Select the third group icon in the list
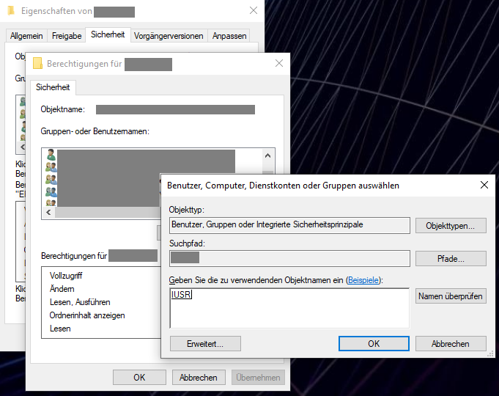 click(x=51, y=180)
